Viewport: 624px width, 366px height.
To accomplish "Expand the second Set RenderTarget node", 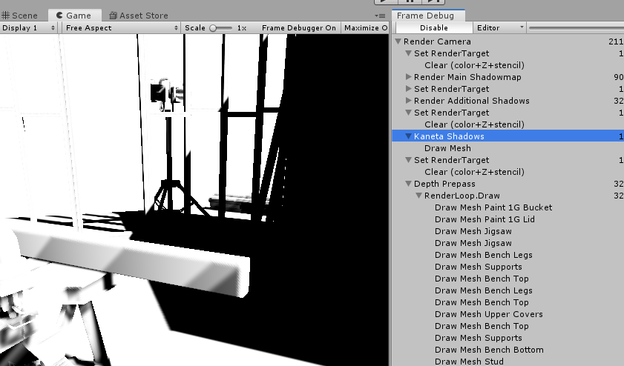I will pyautogui.click(x=408, y=89).
